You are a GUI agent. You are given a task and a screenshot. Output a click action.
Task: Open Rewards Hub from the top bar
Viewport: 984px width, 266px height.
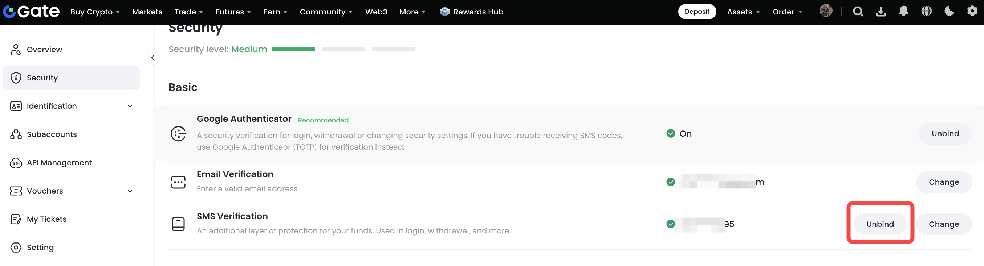point(471,12)
